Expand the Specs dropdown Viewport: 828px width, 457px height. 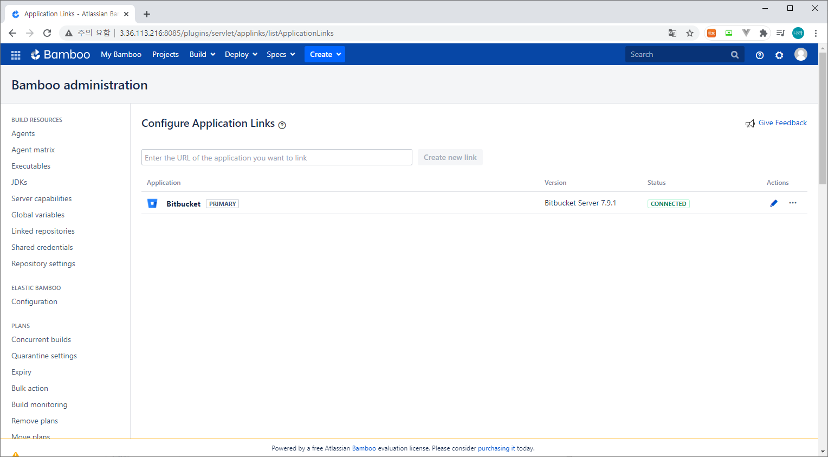(x=280, y=54)
